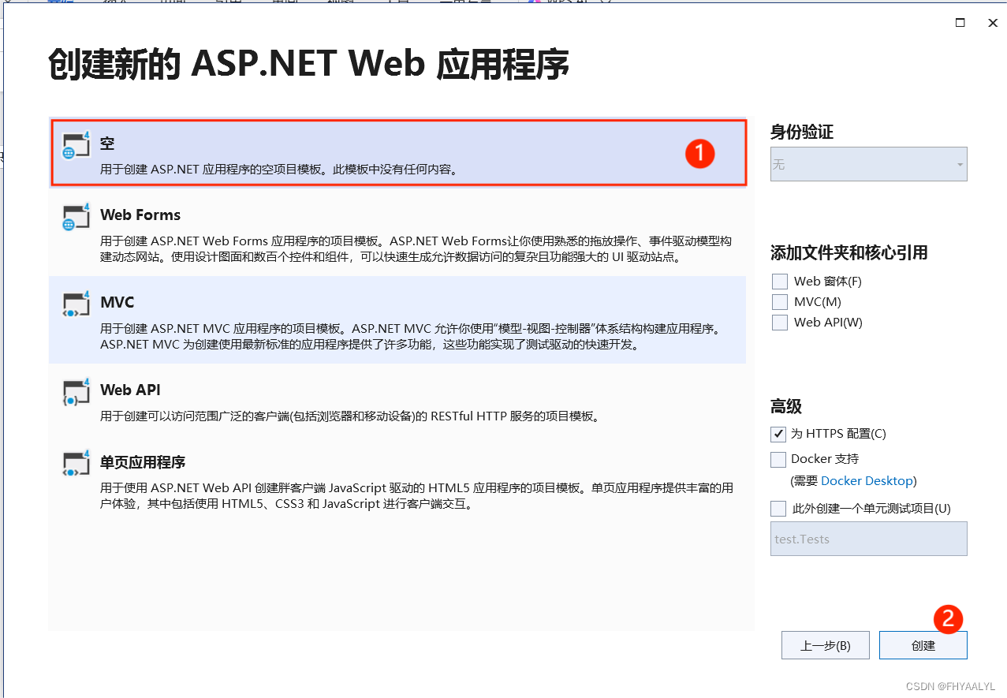Select the Web Forms template icon
The width and height of the screenshot is (1007, 698).
[76, 217]
